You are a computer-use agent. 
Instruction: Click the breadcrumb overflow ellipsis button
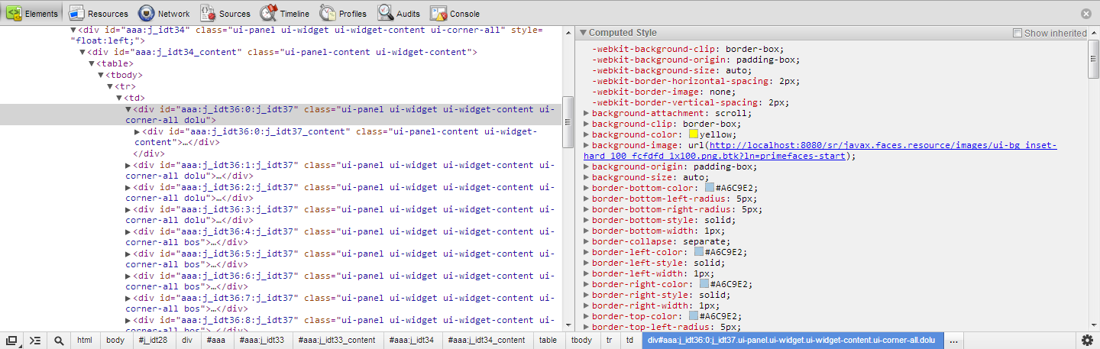(x=953, y=341)
